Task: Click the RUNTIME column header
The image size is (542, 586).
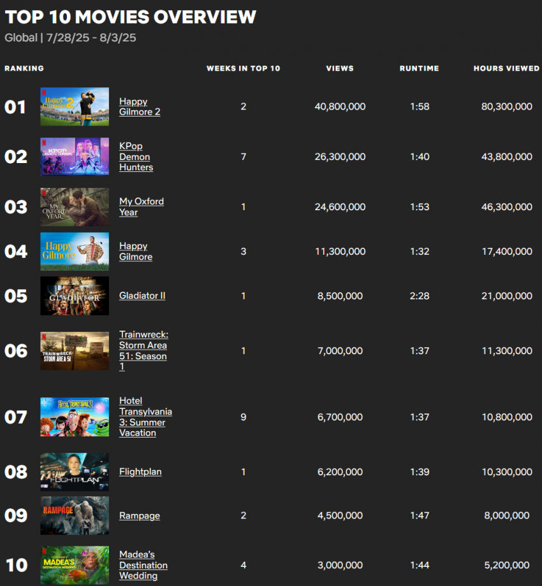Action: point(420,68)
